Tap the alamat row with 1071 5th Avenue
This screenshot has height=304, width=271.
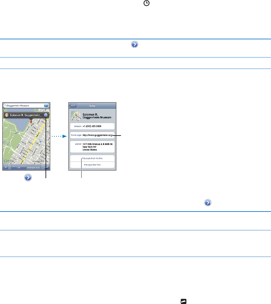[x=92, y=147]
